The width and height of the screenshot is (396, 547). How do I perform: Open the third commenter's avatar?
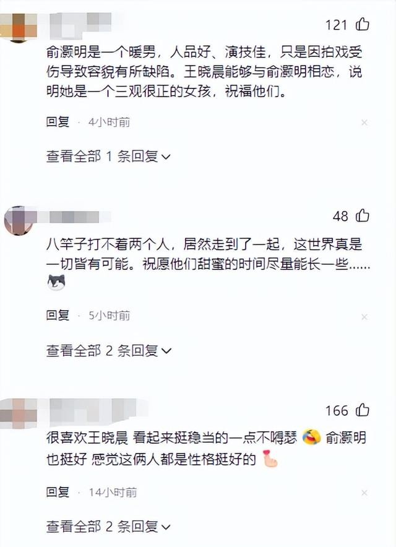point(18,414)
